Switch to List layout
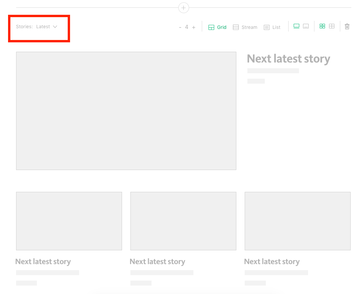The width and height of the screenshot is (357, 294). pos(272,28)
